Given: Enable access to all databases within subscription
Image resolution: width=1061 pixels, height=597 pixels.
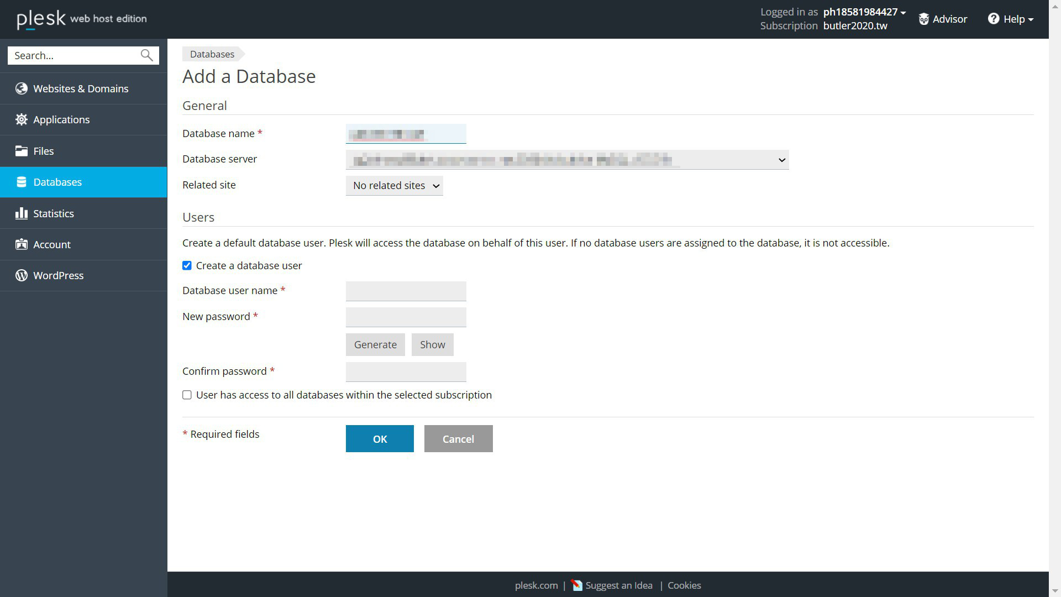Looking at the screenshot, I should [x=187, y=395].
